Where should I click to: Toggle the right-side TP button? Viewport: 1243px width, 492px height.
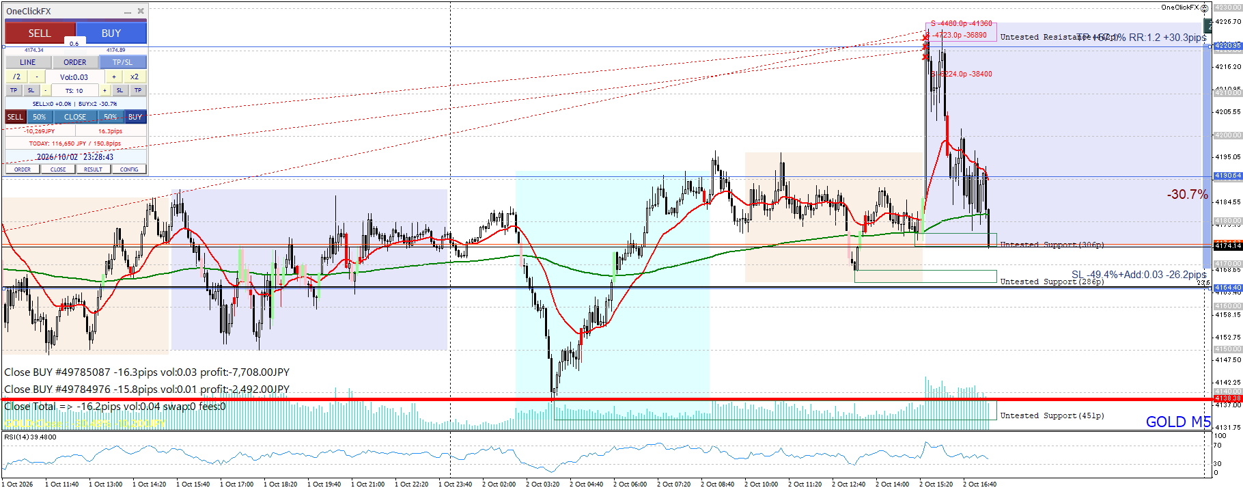click(138, 90)
